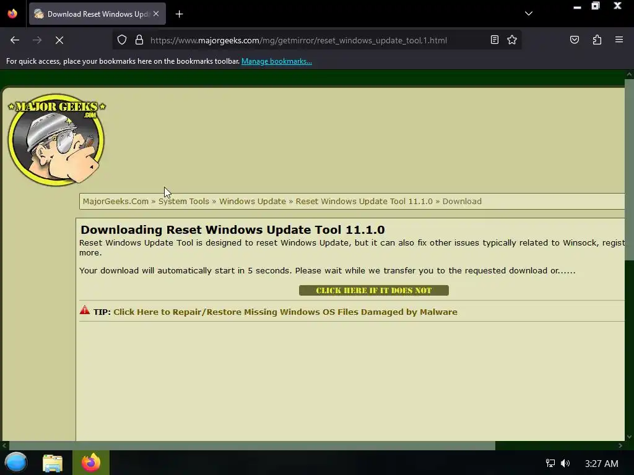
Task: Click the scroll up arrow
Action: tap(629, 74)
